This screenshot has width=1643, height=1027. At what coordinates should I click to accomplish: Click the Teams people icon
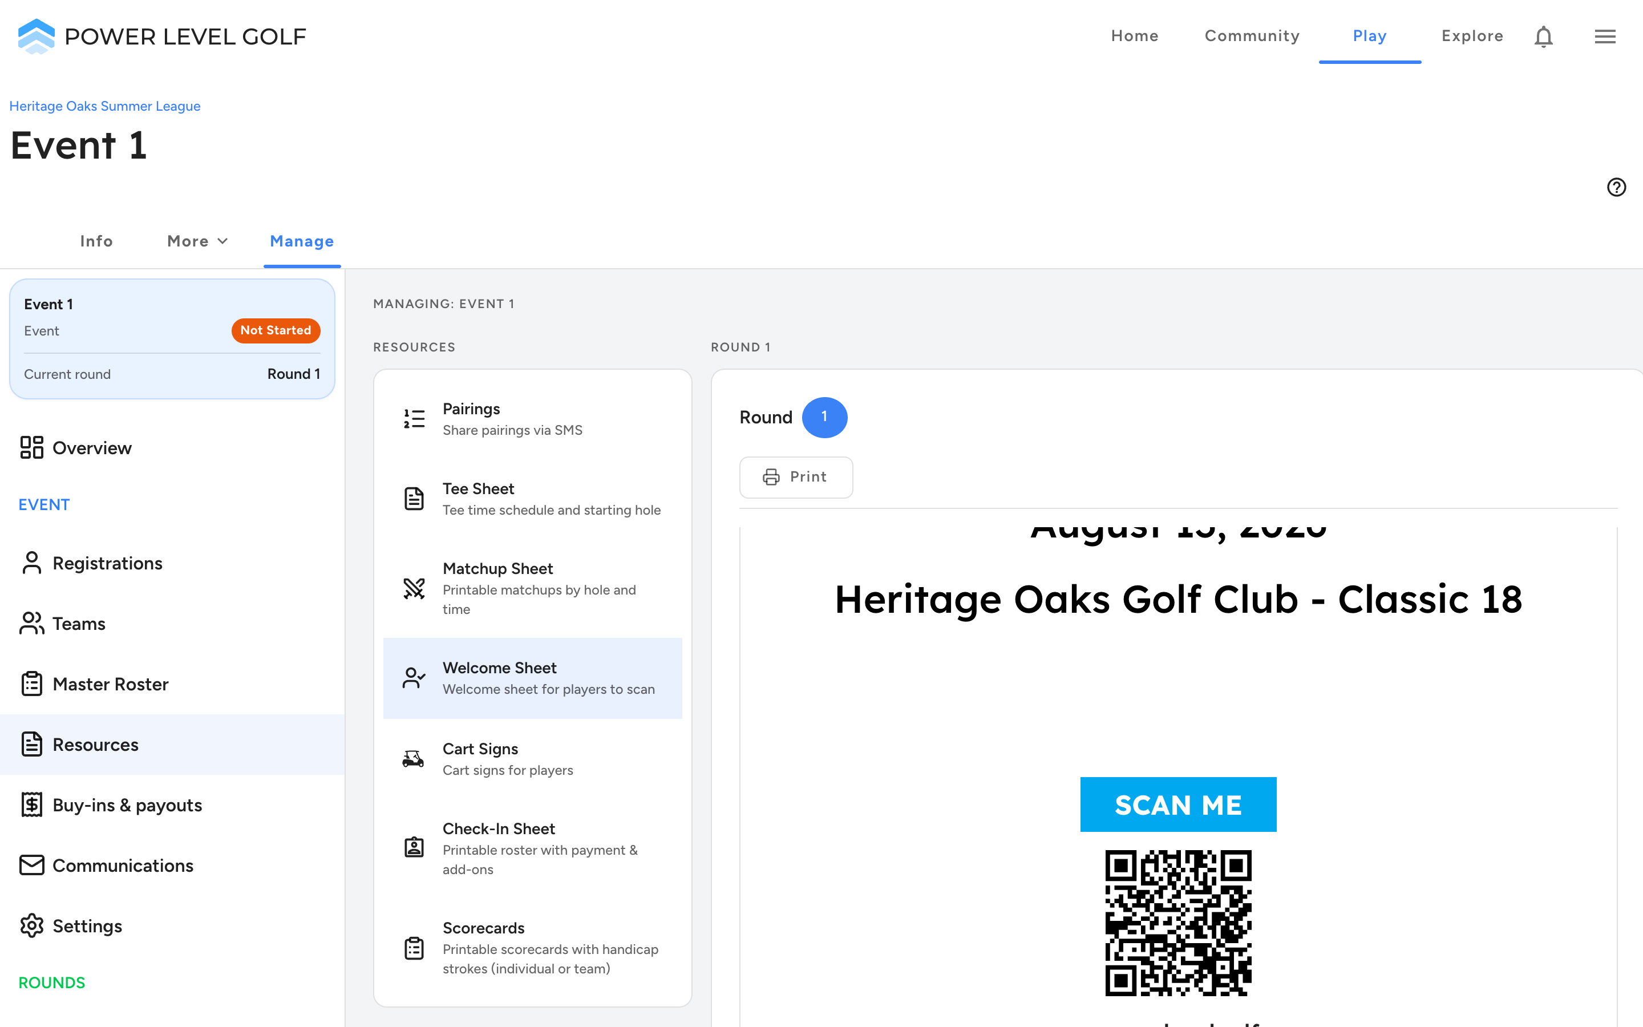pyautogui.click(x=32, y=624)
